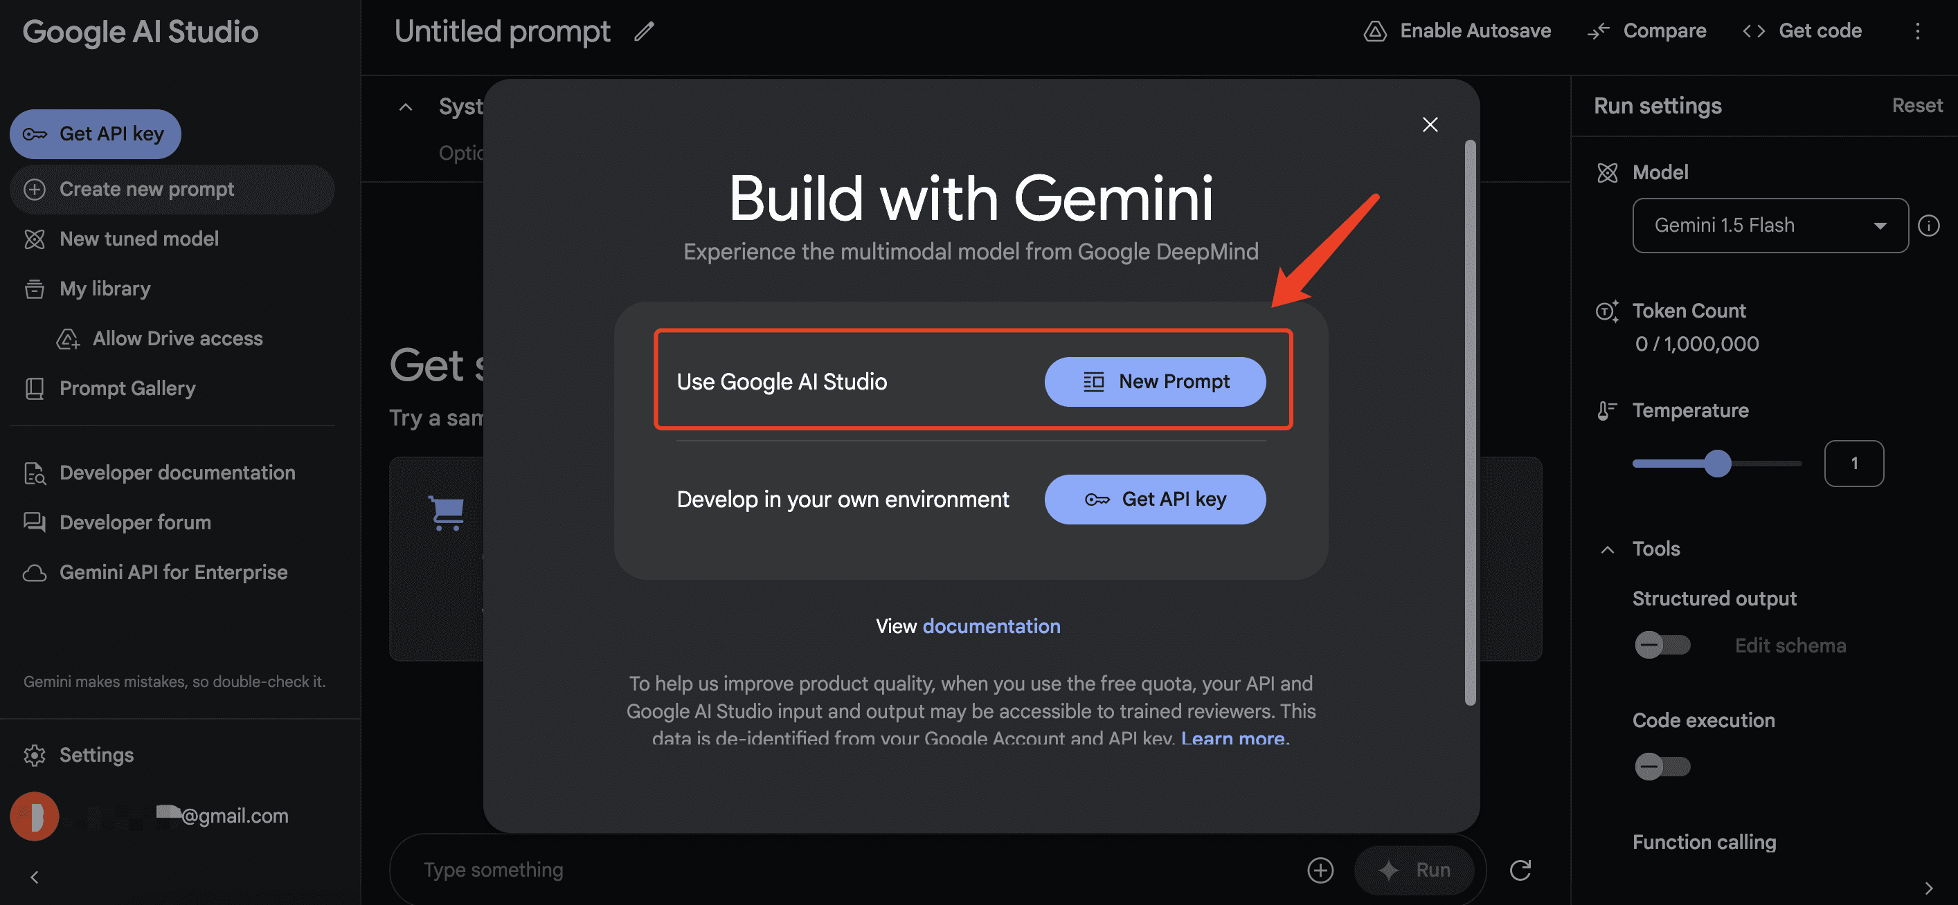Click the three-dot more options icon
This screenshot has height=905, width=1958.
pyautogui.click(x=1917, y=31)
